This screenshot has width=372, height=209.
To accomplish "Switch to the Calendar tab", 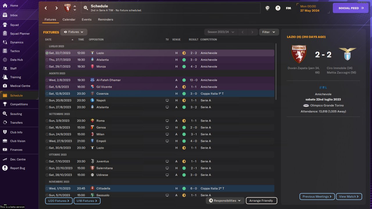I will (69, 19).
